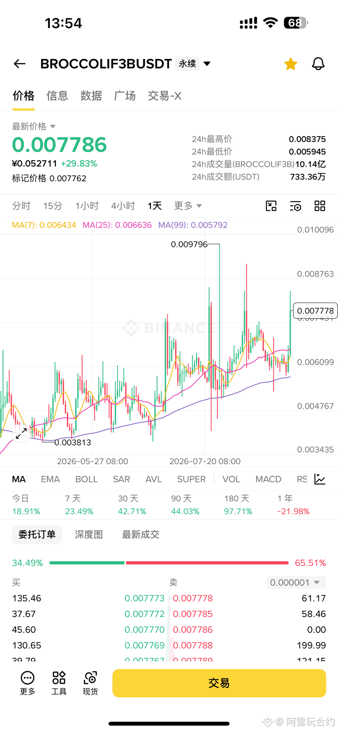Tap bid price 0.007770

[145, 630]
